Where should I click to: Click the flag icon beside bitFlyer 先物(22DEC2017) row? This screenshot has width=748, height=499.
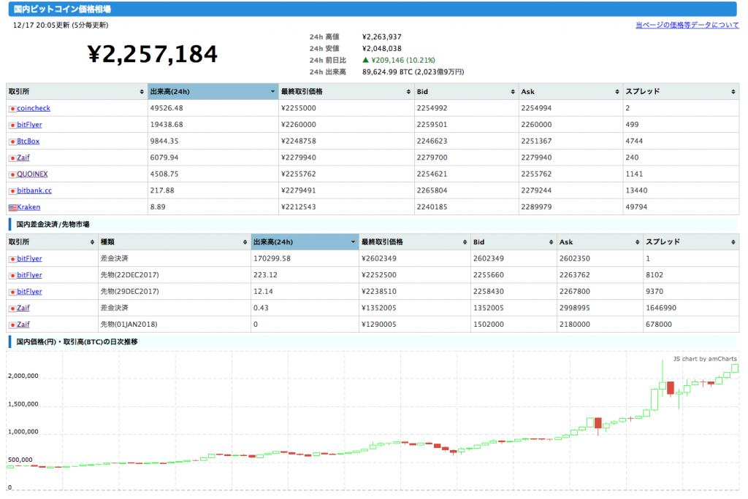click(x=12, y=276)
